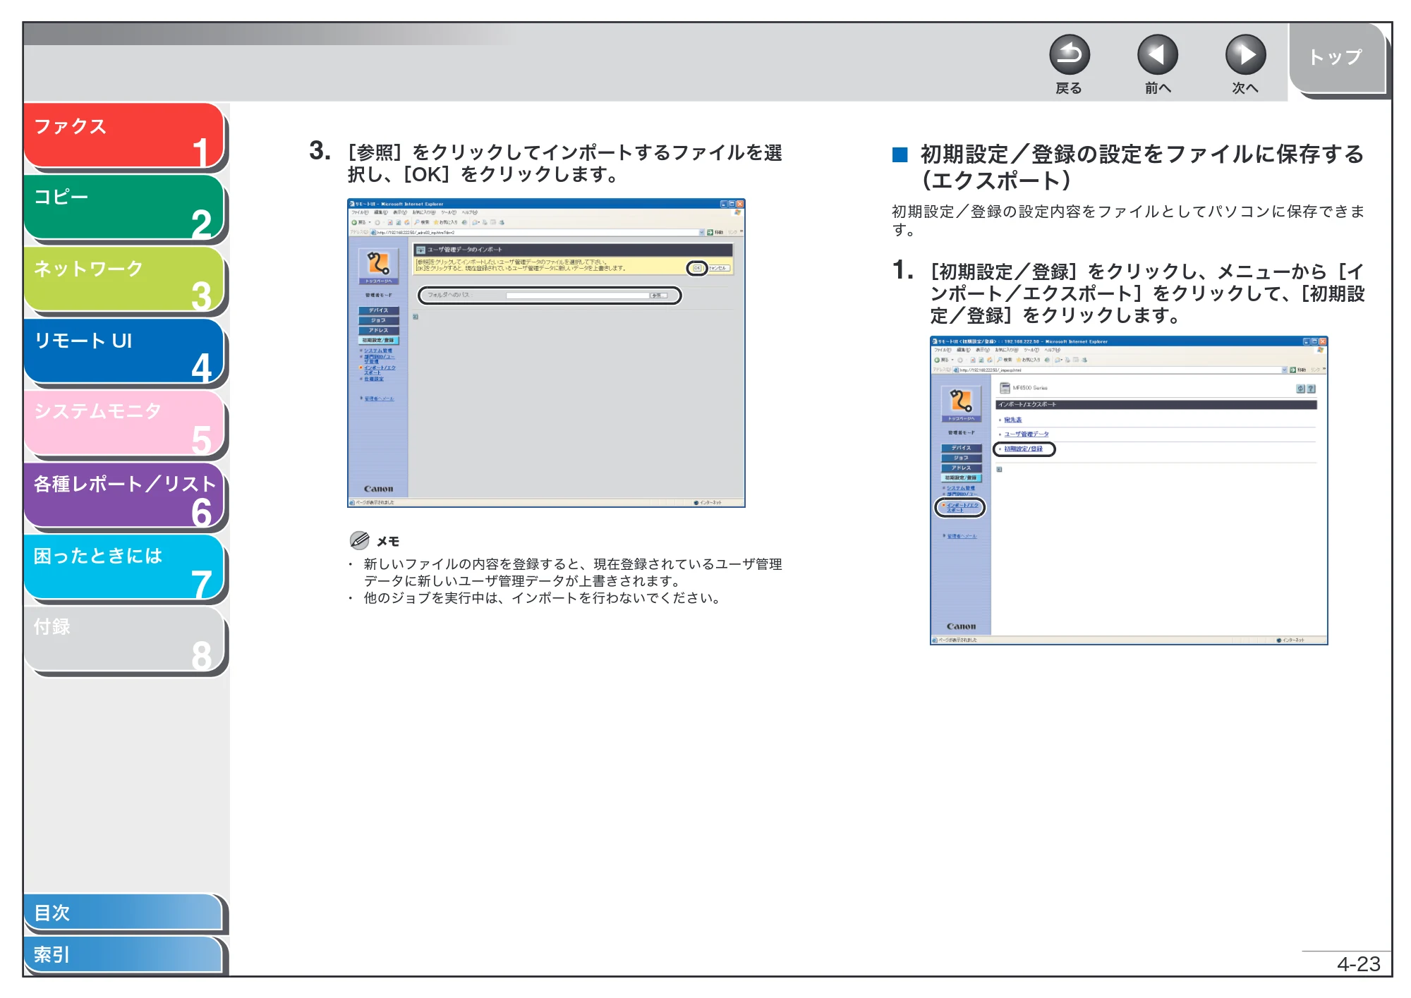The height and width of the screenshot is (998, 1411).
Task: Click デバイス button in import screenshot sidebar
Action: click(x=378, y=310)
